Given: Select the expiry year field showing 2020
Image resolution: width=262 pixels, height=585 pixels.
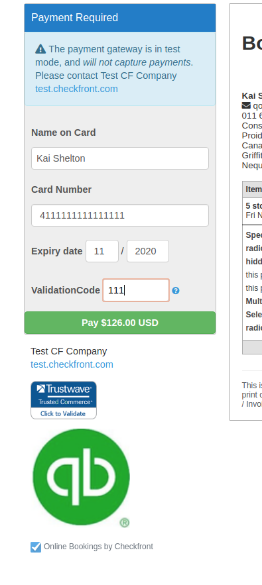Looking at the screenshot, I should [148, 251].
